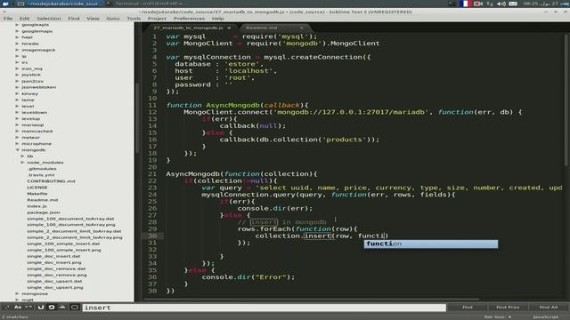Click the editor horizontal scrollbar
The image size is (570, 320).
(x=312, y=300)
